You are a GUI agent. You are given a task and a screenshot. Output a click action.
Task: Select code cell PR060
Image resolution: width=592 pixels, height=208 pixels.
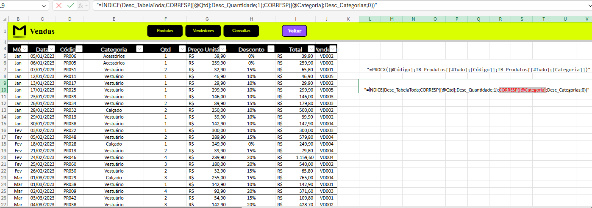tap(69, 164)
